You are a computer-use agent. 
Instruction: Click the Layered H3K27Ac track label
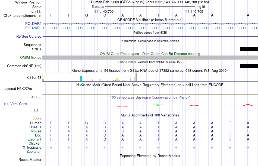pyautogui.click(x=18, y=89)
